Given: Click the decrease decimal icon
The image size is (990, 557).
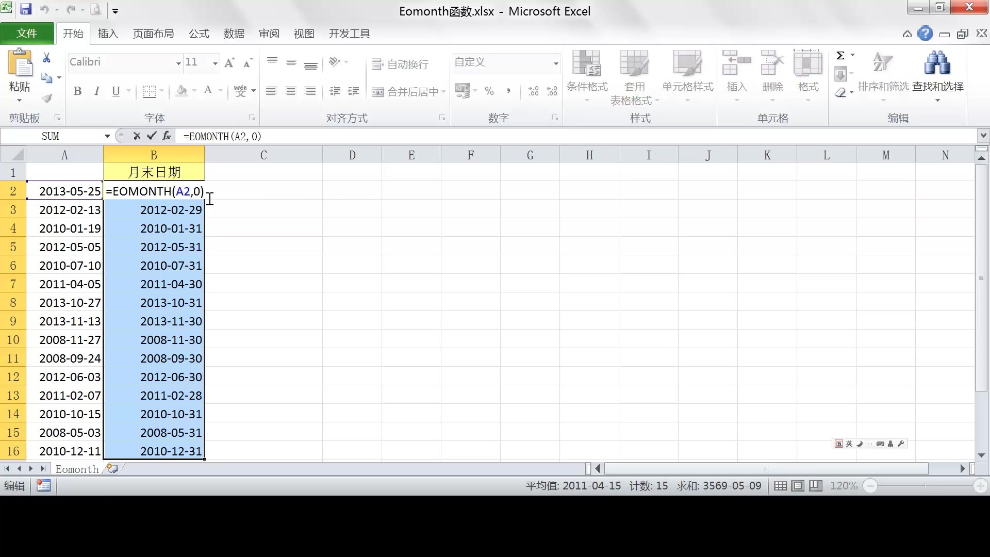Looking at the screenshot, I should 552,91.
